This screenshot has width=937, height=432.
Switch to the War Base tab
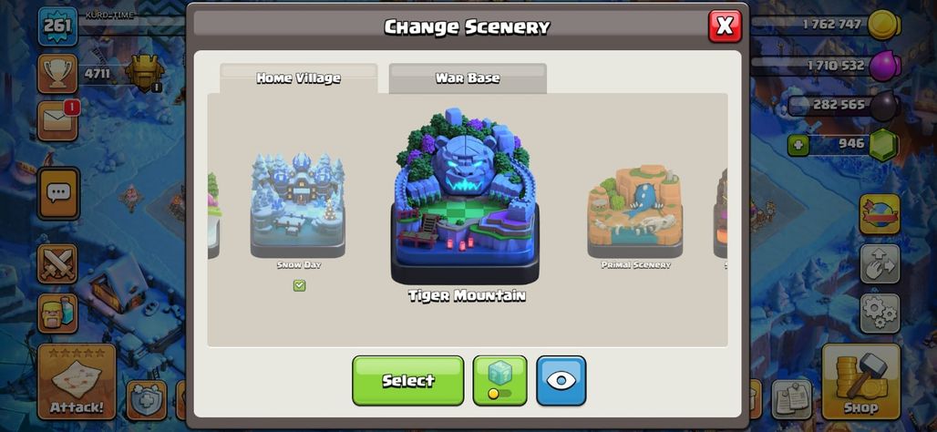[x=468, y=78]
